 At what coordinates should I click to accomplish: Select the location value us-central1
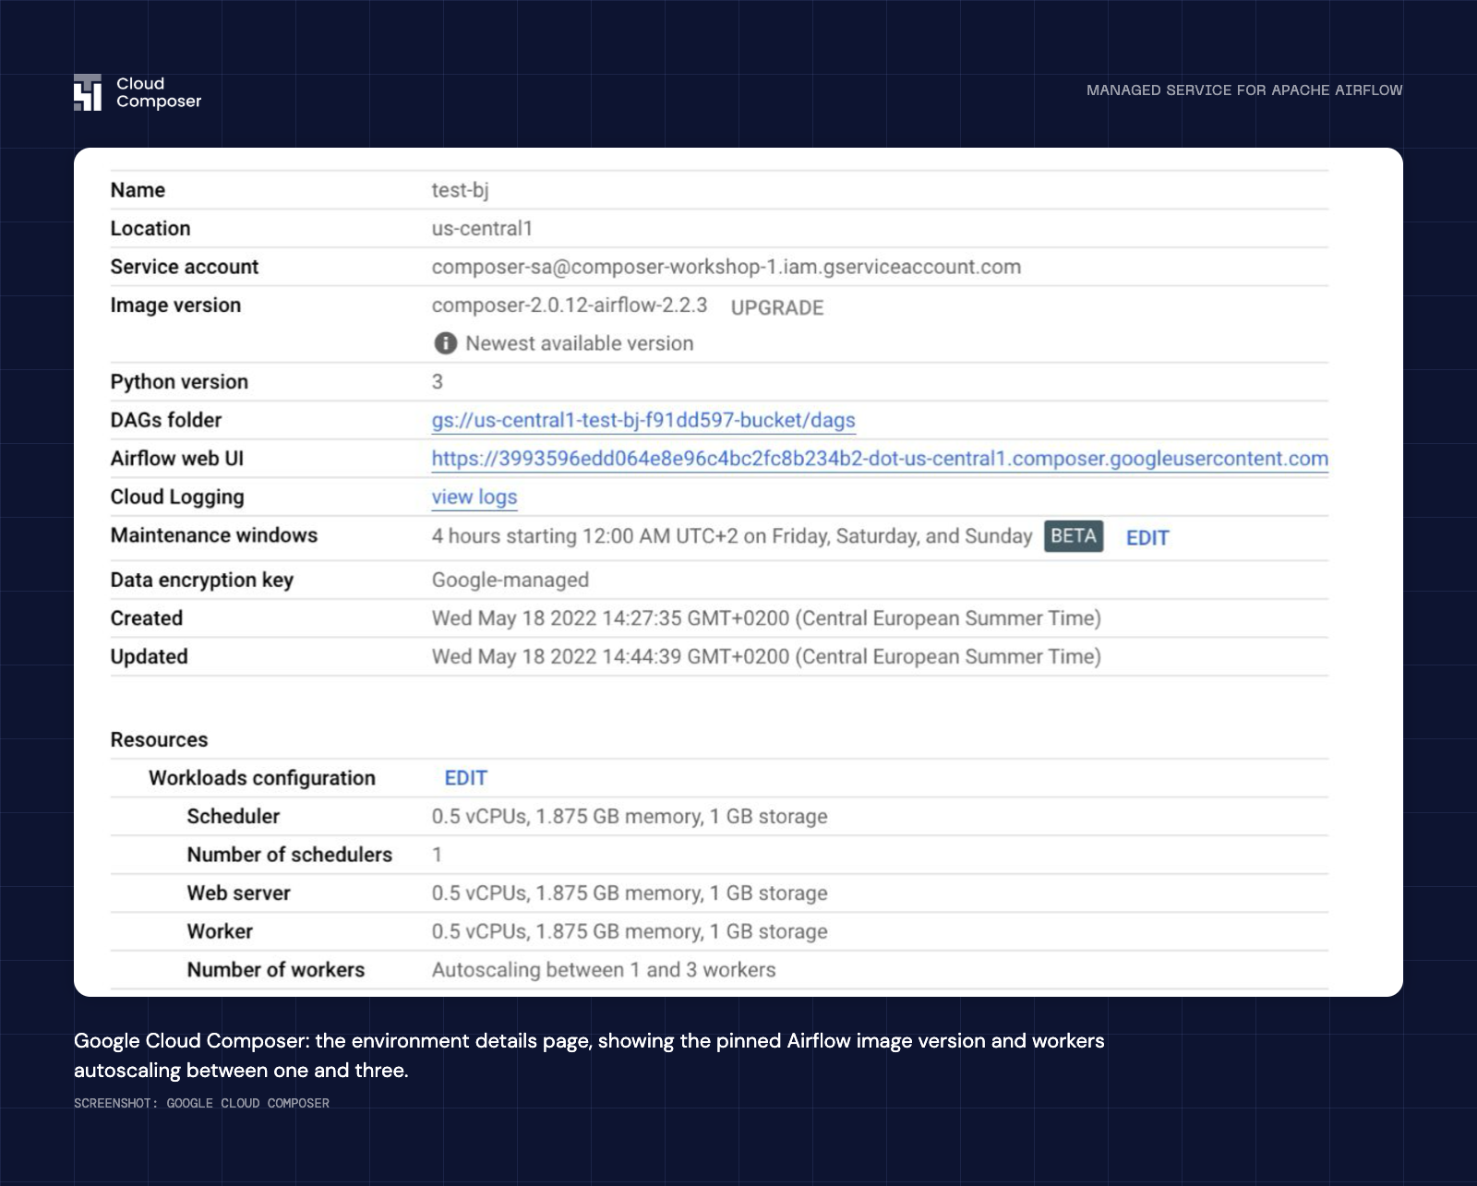pos(482,228)
